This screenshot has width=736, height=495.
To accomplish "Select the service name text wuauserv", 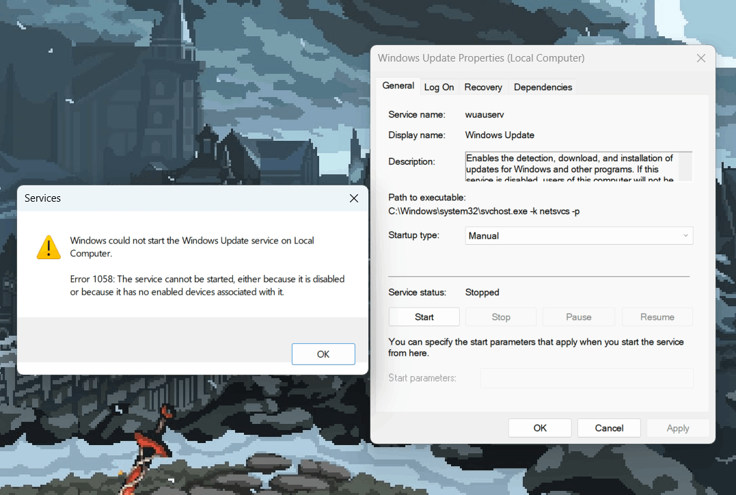I will [x=485, y=115].
